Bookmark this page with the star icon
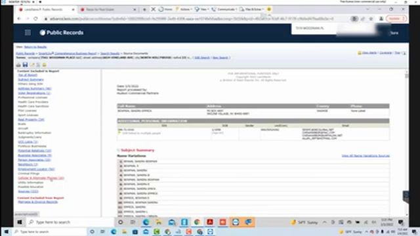Image resolution: width=420 pixels, height=236 pixels. click(371, 19)
